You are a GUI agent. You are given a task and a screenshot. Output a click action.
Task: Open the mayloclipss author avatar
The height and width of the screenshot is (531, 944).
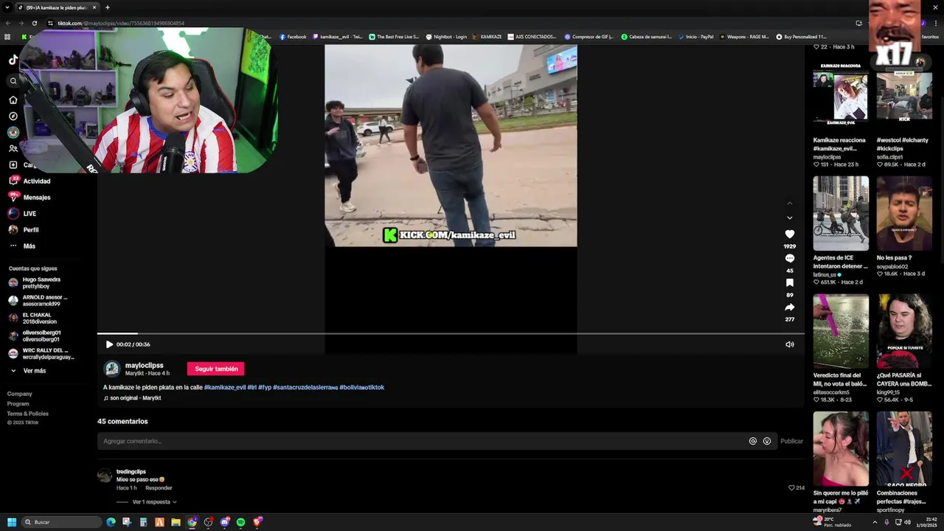112,369
